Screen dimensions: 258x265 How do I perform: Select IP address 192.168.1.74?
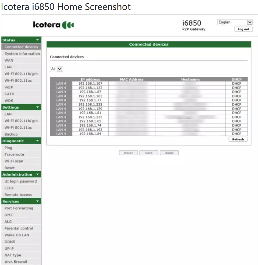(x=90, y=125)
